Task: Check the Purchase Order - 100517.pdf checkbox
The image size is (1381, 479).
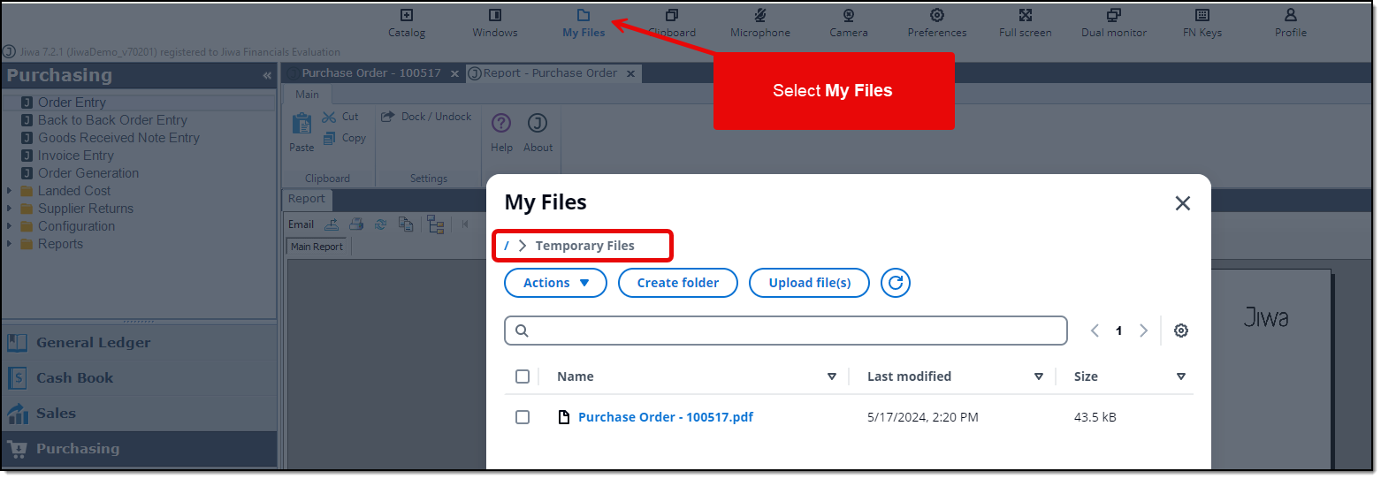Action: pyautogui.click(x=523, y=417)
